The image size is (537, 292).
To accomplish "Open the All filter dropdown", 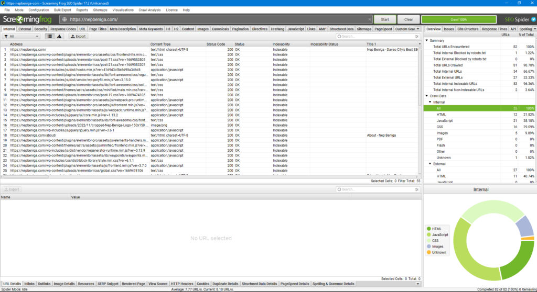I will [21, 36].
